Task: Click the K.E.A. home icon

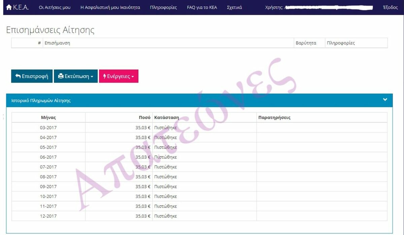Action: coord(9,7)
